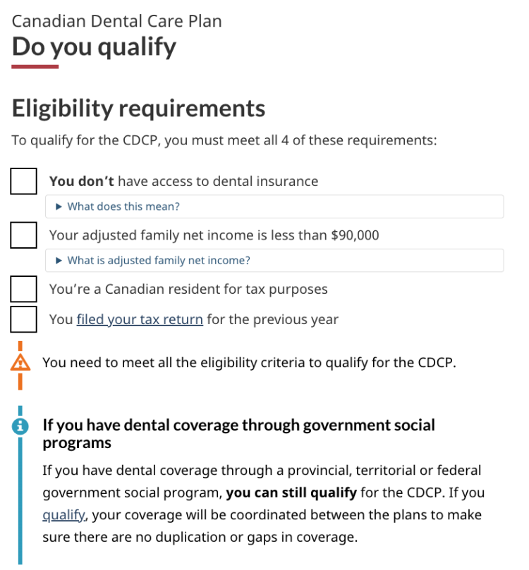Tick the filed tax return checkbox
This screenshot has height=570, width=529.
(23, 319)
